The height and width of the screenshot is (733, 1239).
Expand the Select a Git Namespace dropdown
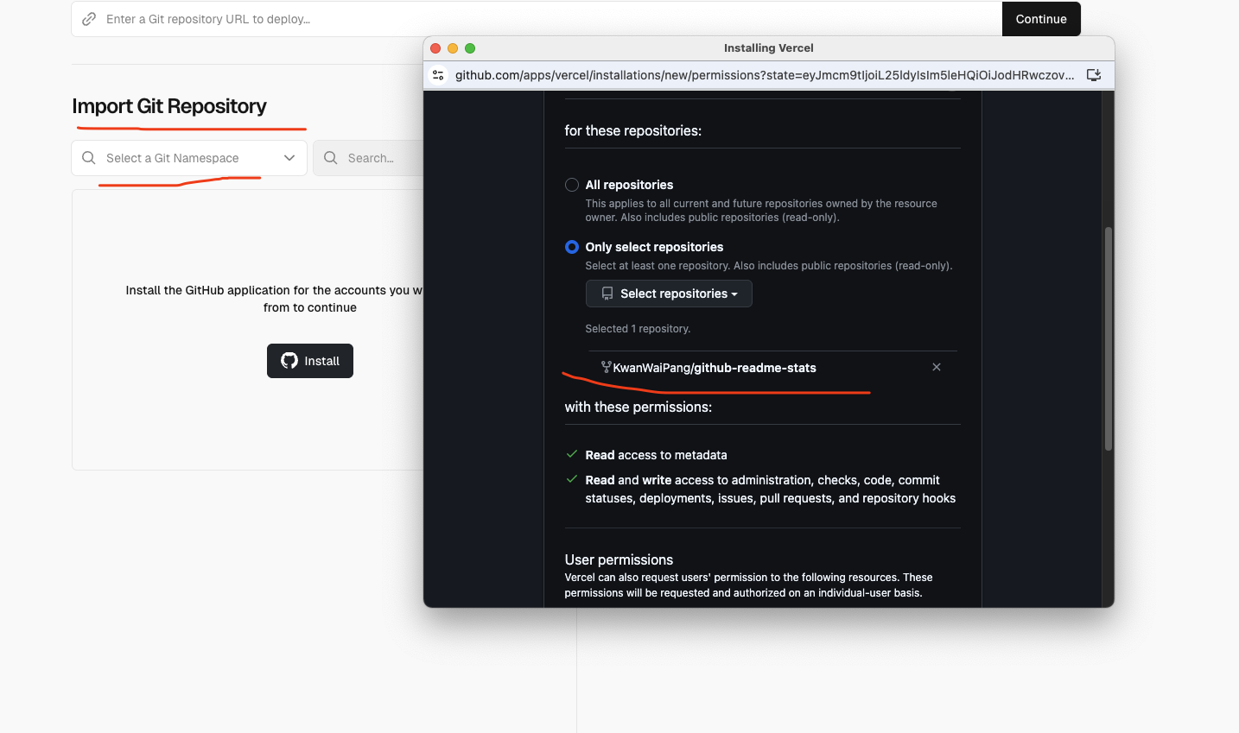click(189, 158)
